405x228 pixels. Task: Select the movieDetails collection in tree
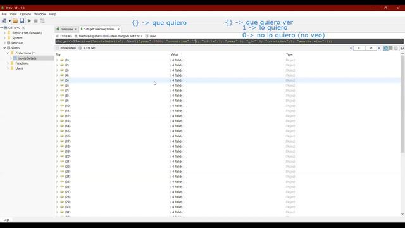coord(27,58)
